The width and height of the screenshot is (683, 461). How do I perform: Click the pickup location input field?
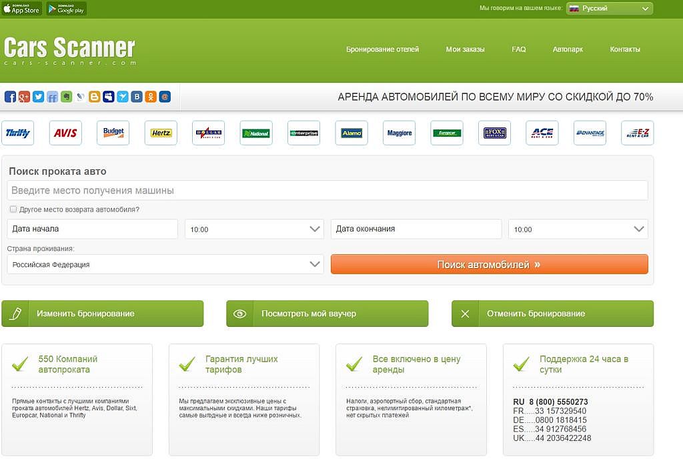click(327, 190)
